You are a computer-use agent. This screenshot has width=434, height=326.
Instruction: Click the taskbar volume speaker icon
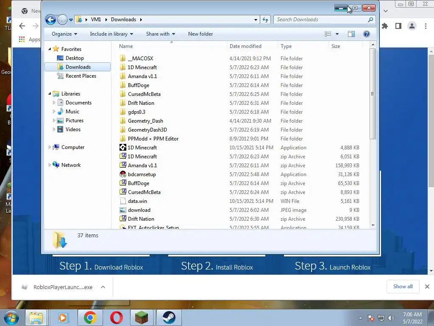point(391,318)
